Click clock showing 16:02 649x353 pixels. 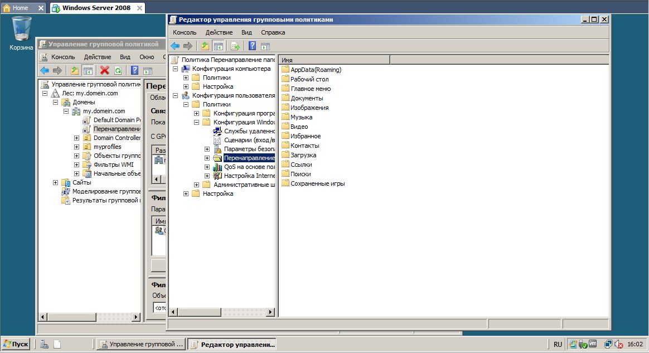[636, 344]
